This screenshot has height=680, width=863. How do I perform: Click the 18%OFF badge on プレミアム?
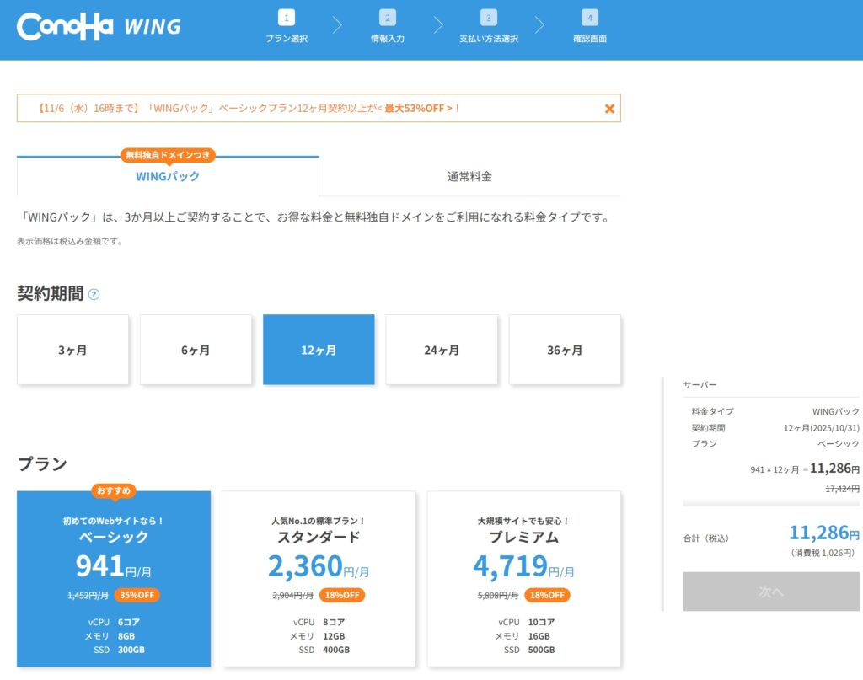[x=547, y=595]
